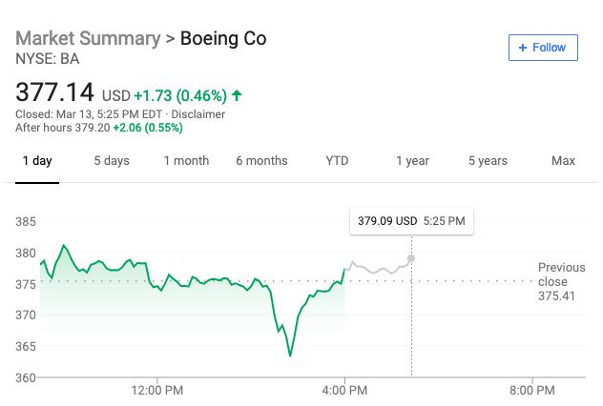Click the gray hover dot on the chart
603x406 pixels.
[411, 258]
